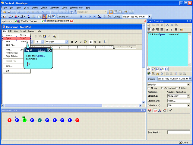Center bubble text in Frame Properties

point(153,30)
